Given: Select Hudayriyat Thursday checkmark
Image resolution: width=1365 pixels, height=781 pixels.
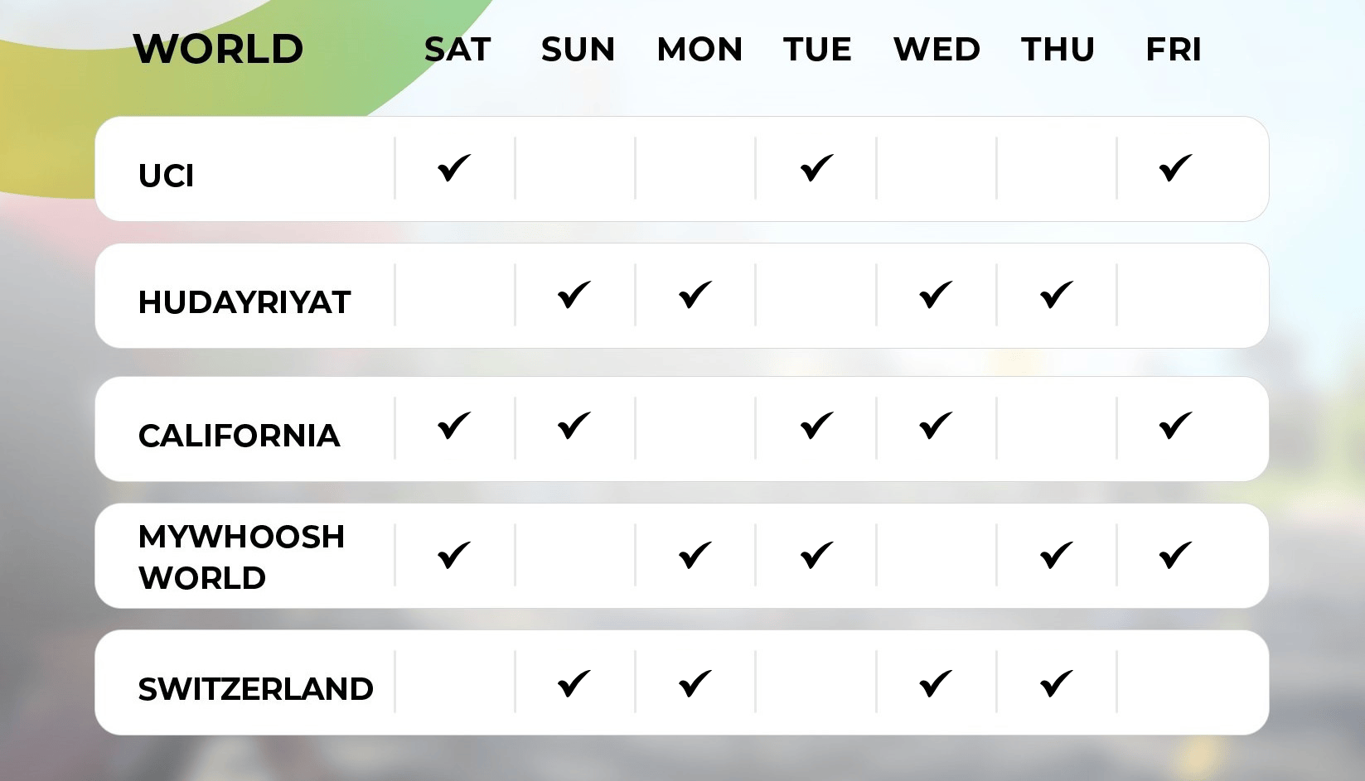Looking at the screenshot, I should point(1057,295).
